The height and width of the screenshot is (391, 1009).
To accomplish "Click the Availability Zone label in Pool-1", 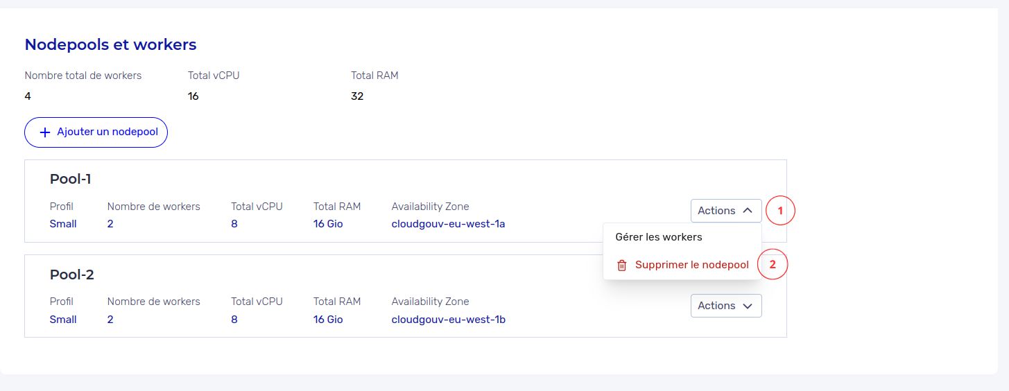I will pyautogui.click(x=431, y=207).
